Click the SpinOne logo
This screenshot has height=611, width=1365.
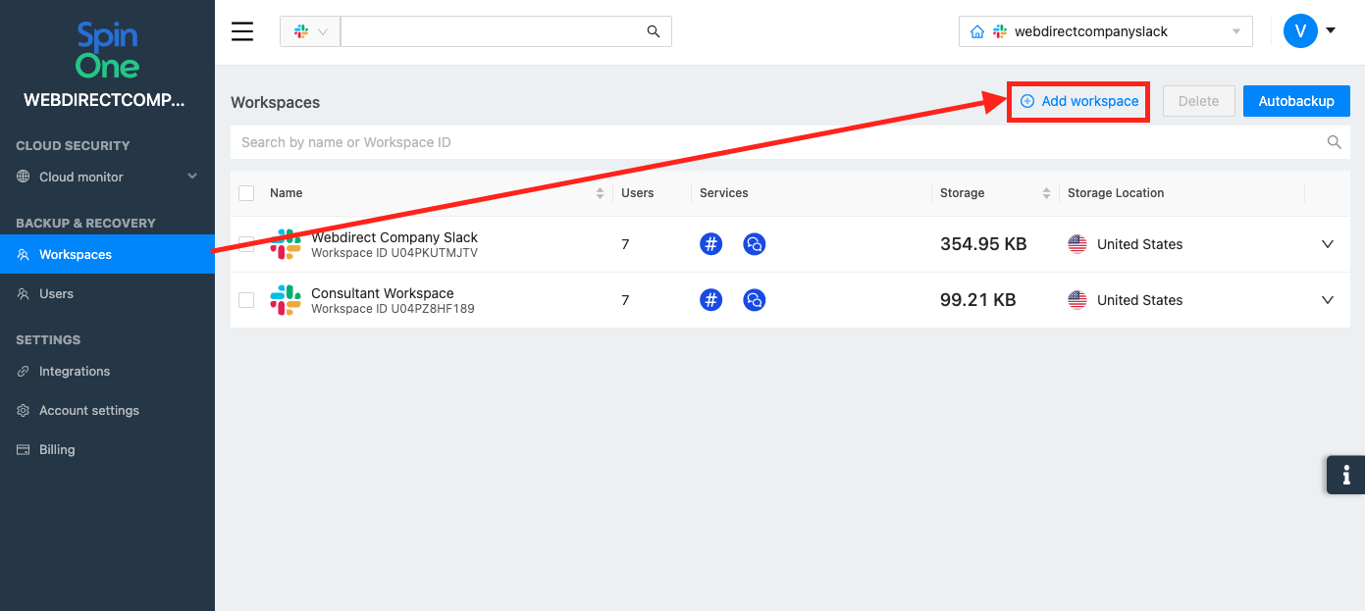(107, 52)
